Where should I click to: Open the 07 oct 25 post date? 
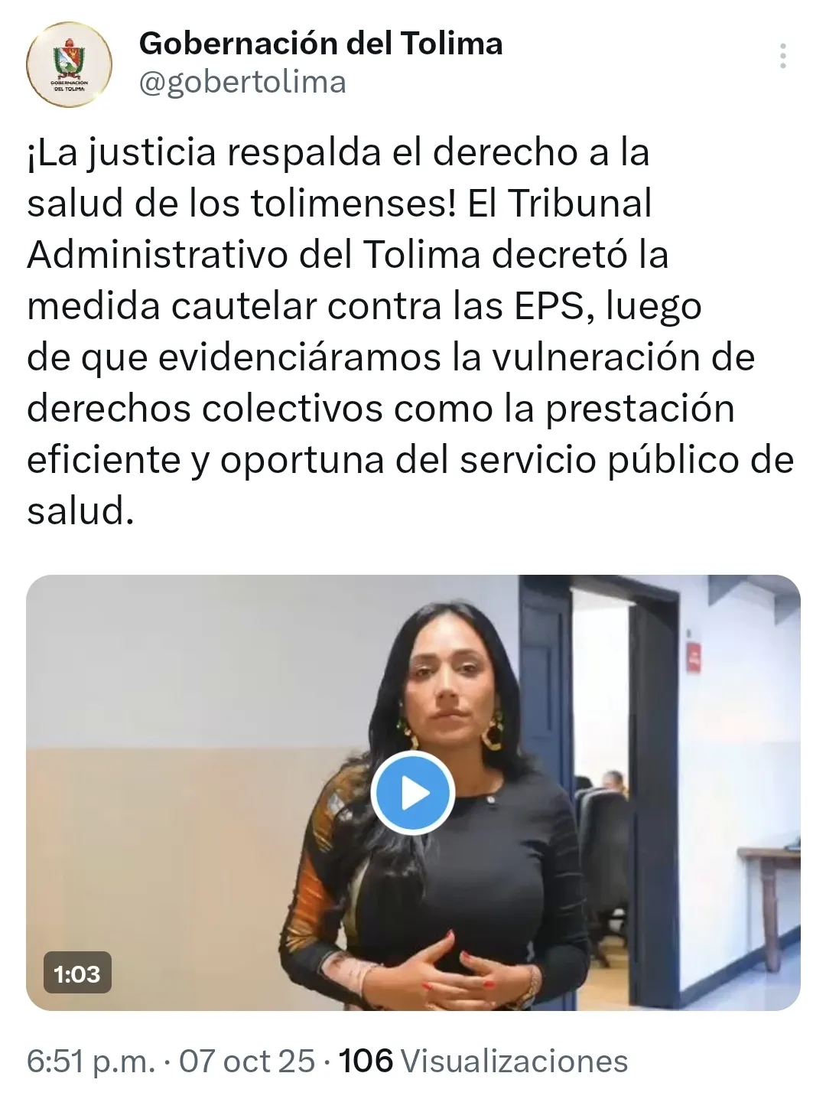pos(246,1061)
